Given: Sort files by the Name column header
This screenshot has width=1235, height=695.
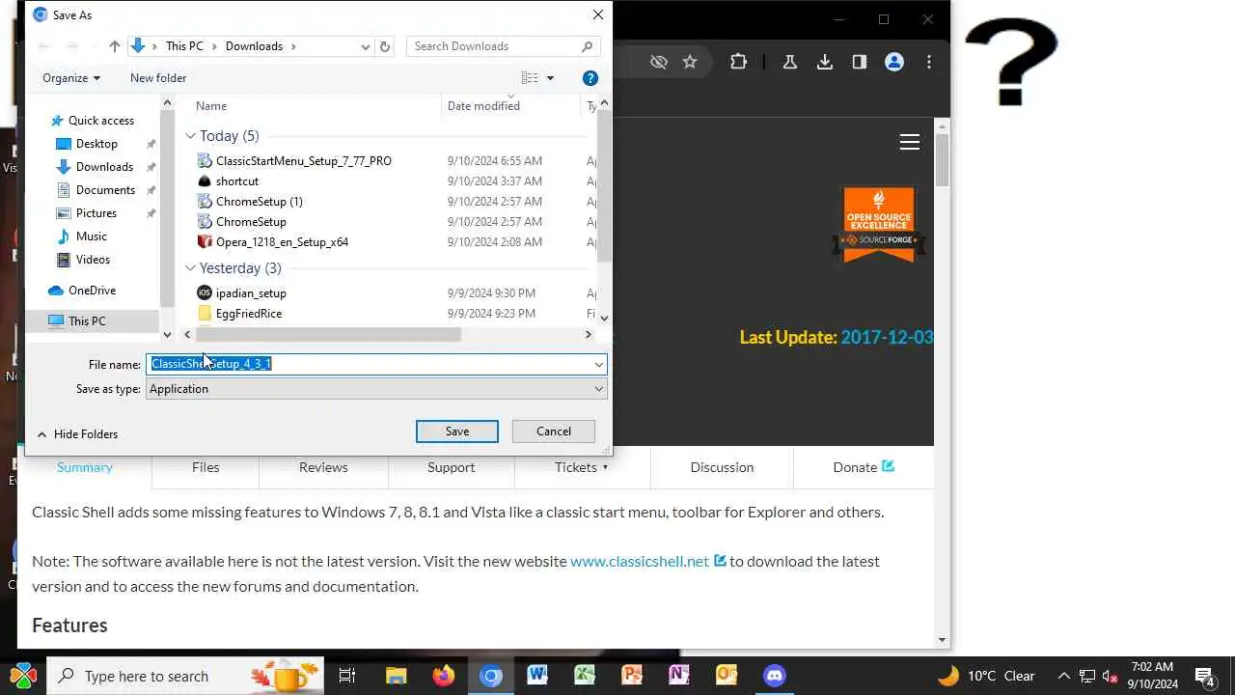Looking at the screenshot, I should point(211,106).
